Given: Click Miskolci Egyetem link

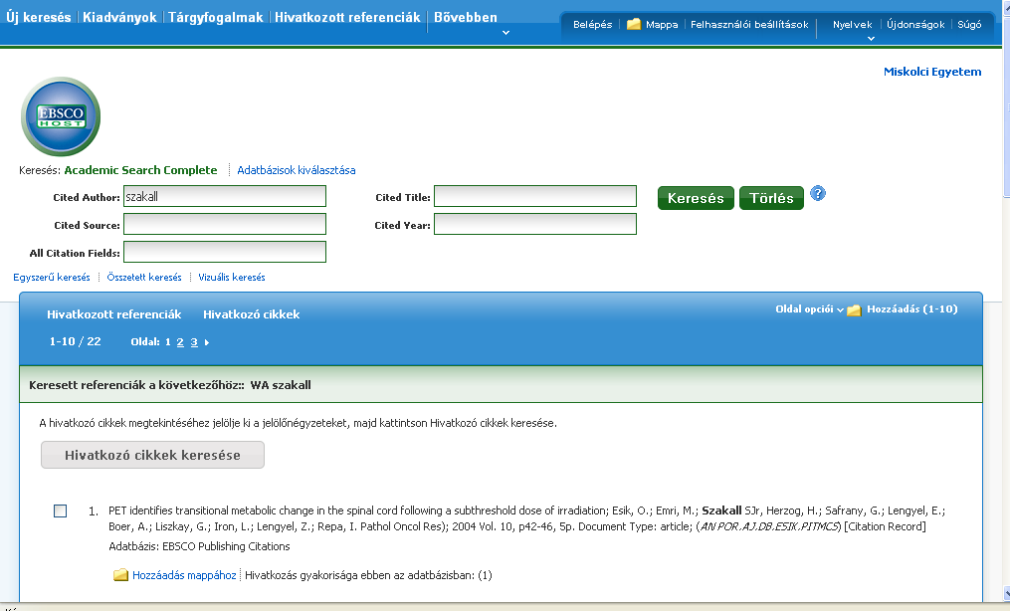Looking at the screenshot, I should (x=932, y=72).
